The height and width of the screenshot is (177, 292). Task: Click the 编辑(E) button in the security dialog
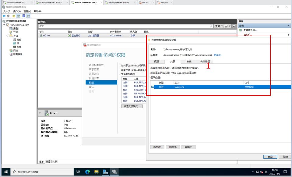tap(188, 147)
